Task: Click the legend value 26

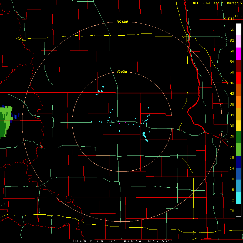Action: 232,136
